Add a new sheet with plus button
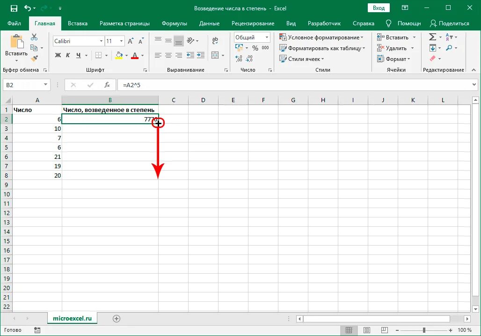The width and height of the screenshot is (481, 336). pos(116,319)
